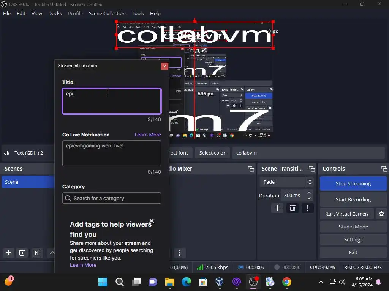Screen dimensions: 389x291
Task: Pop out the Controls dock
Action: point(384,169)
